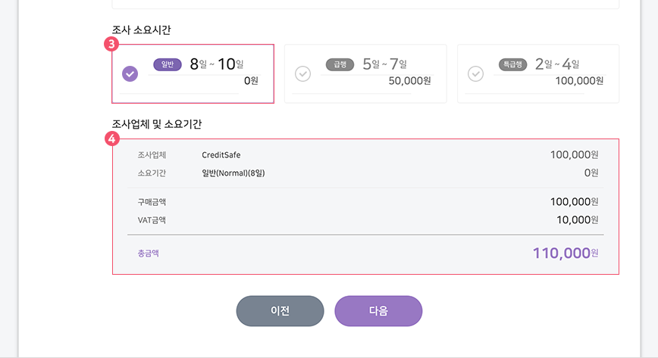Click the 조사 소요시간 section heading
This screenshot has width=658, height=358.
pos(142,30)
